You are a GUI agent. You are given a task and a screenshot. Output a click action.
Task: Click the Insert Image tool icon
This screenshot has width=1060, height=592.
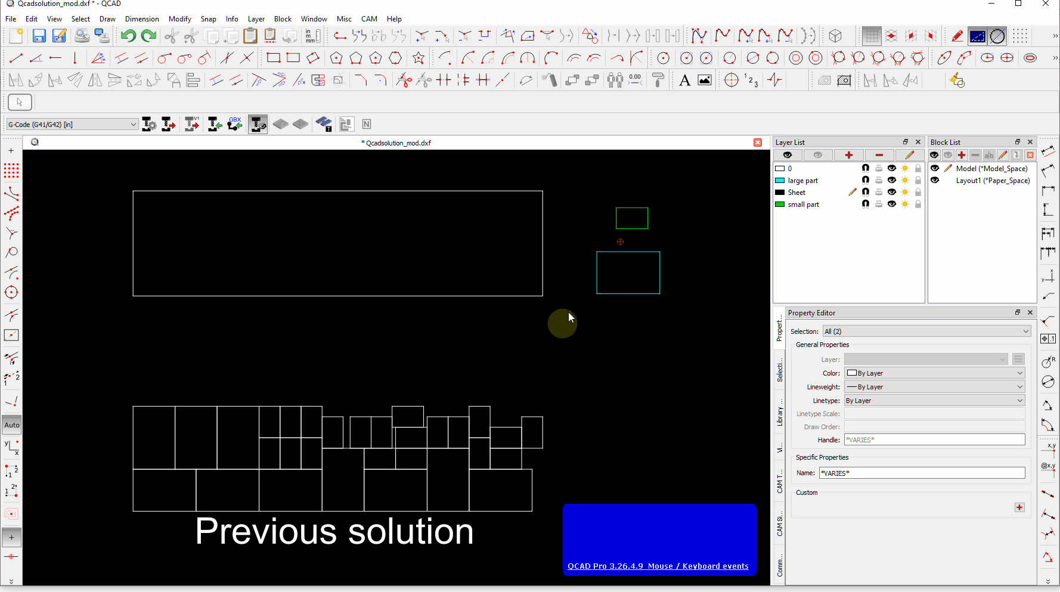point(705,80)
